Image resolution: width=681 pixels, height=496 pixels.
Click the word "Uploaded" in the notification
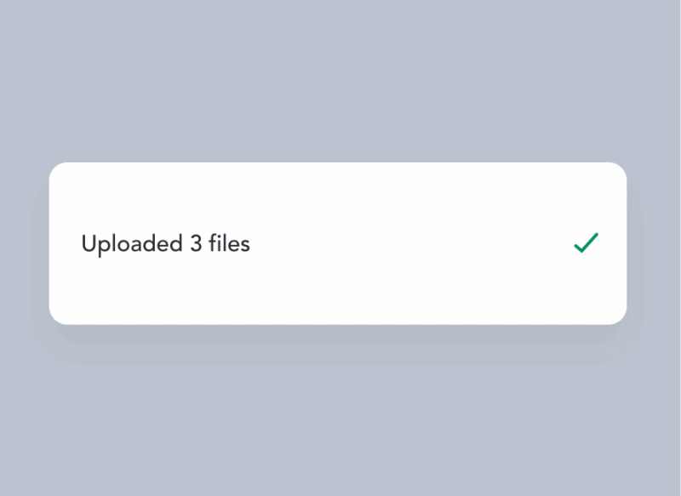[x=132, y=244]
